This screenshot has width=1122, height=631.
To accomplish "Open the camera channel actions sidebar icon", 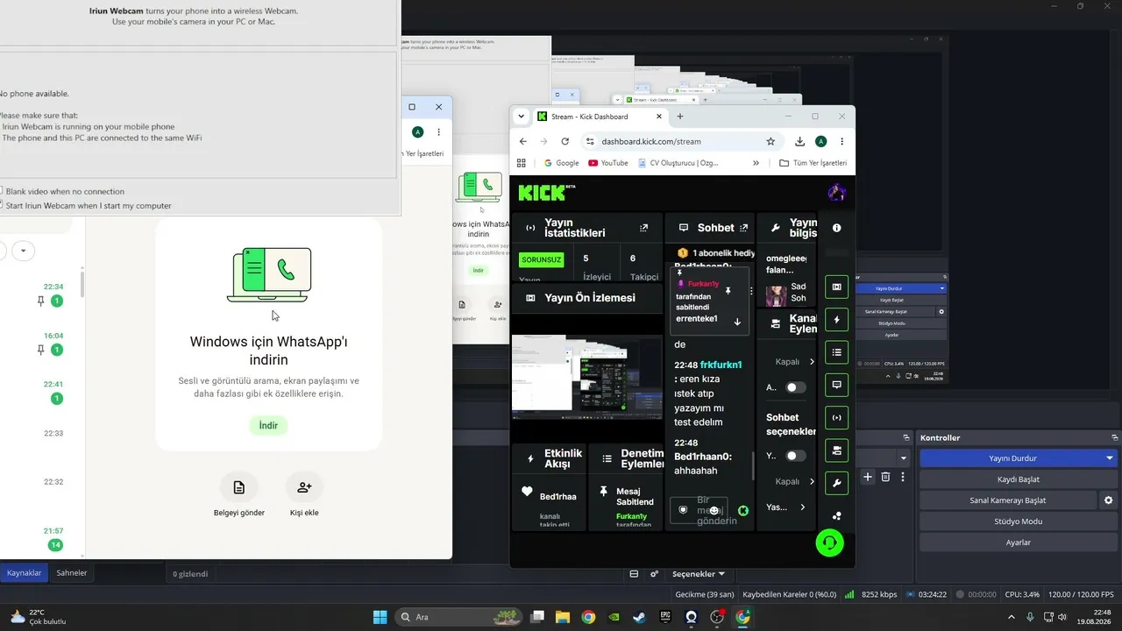I will (836, 450).
